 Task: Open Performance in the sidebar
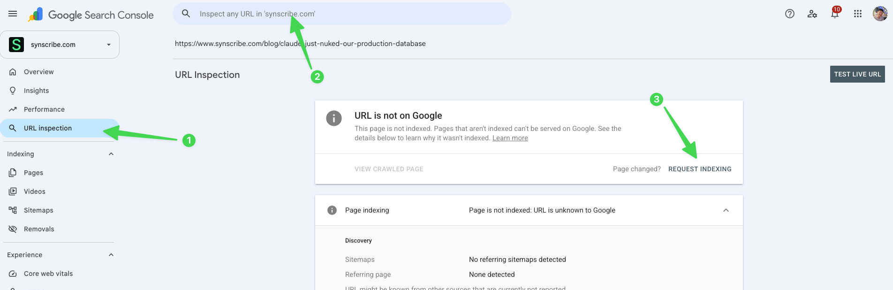[45, 109]
